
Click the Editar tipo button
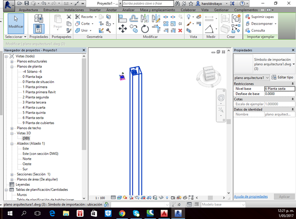tap(282, 77)
